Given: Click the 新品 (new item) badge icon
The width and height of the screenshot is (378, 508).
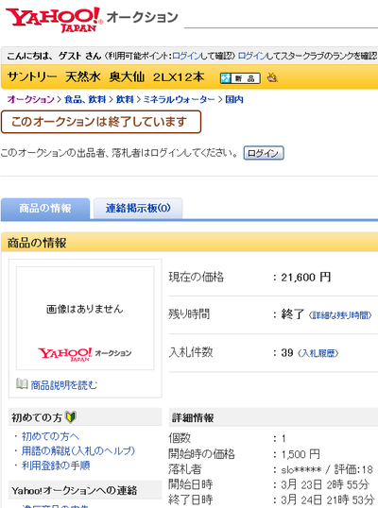Looking at the screenshot, I should click(x=240, y=78).
